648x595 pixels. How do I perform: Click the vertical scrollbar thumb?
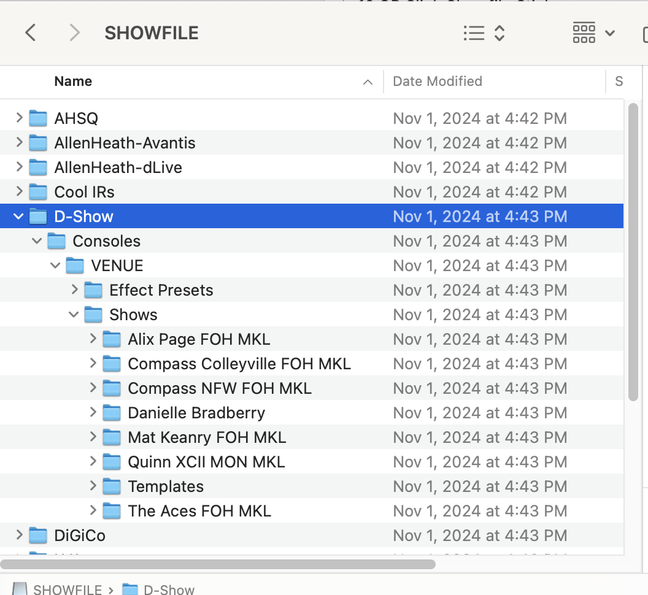pos(633,252)
